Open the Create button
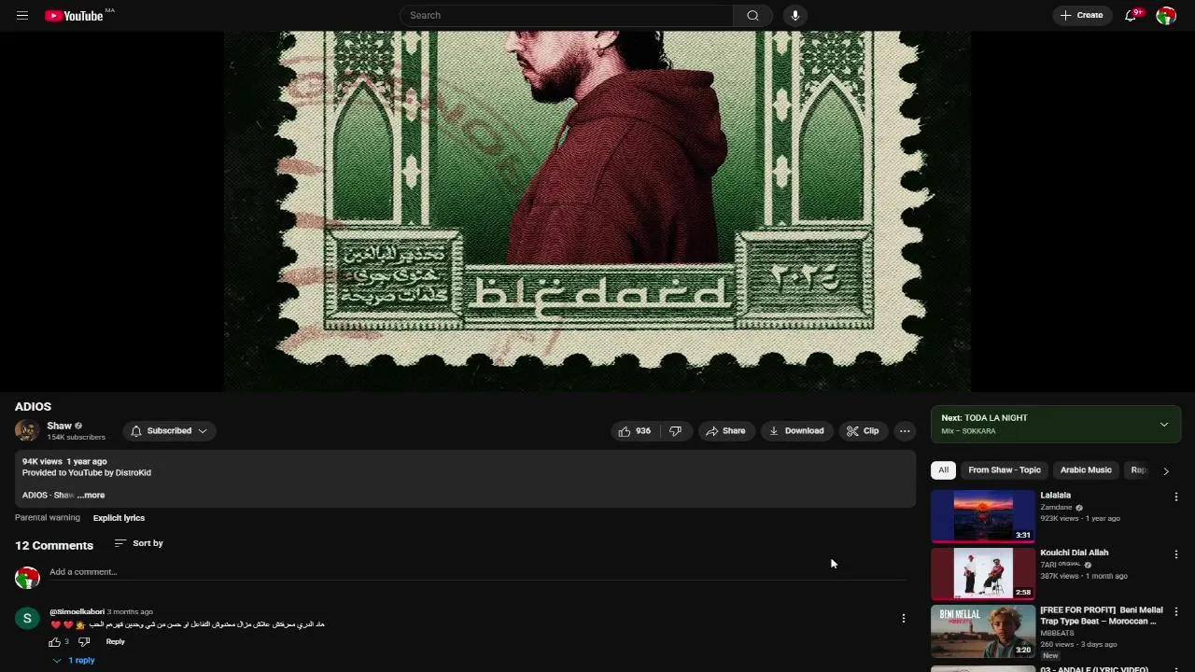Image resolution: width=1195 pixels, height=672 pixels. click(1082, 15)
